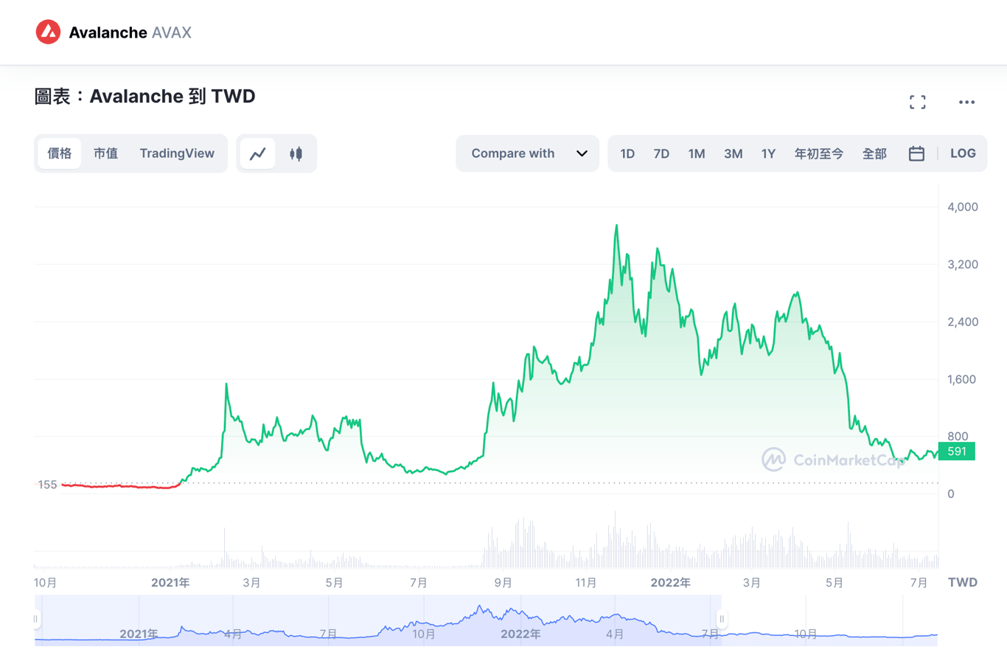Viewport: 1007px width, 658px height.
Task: Toggle LOG scale on chart
Action: point(963,153)
